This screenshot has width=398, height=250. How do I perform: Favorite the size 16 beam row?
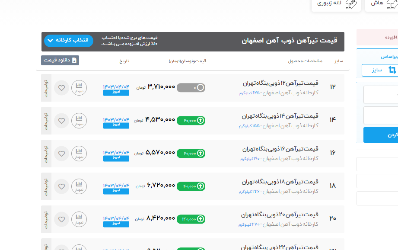coord(61,153)
